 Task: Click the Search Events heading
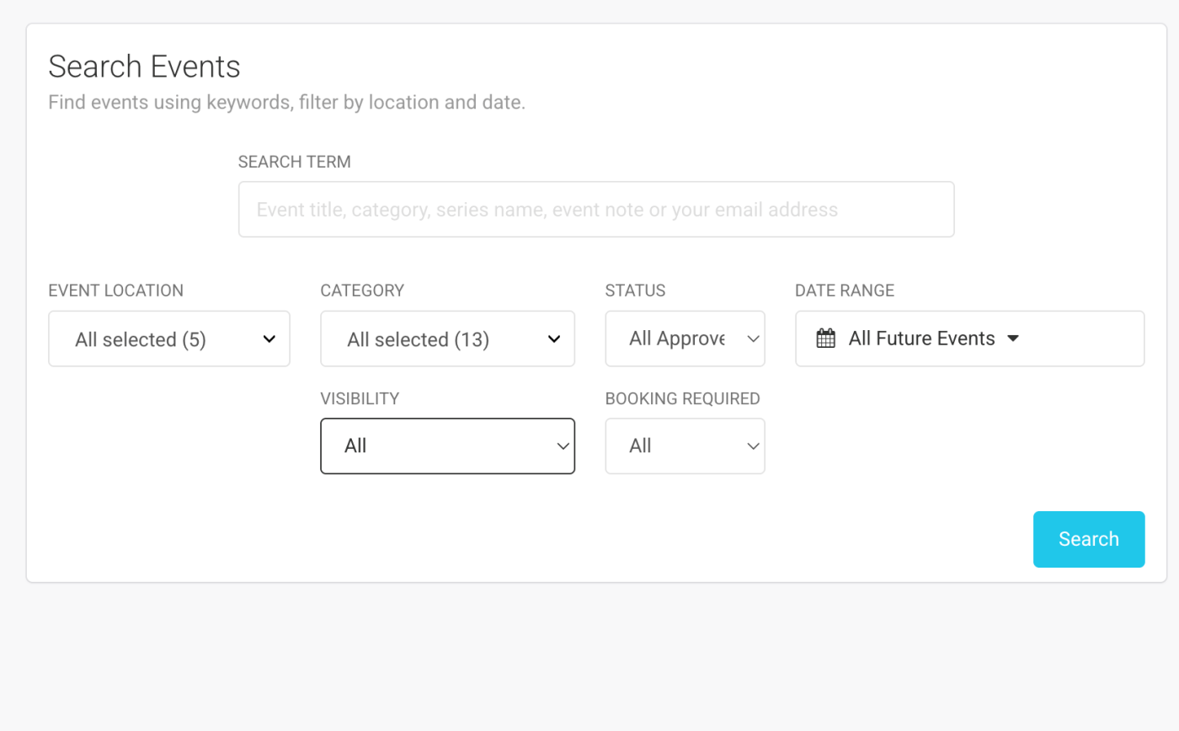pyautogui.click(x=144, y=67)
